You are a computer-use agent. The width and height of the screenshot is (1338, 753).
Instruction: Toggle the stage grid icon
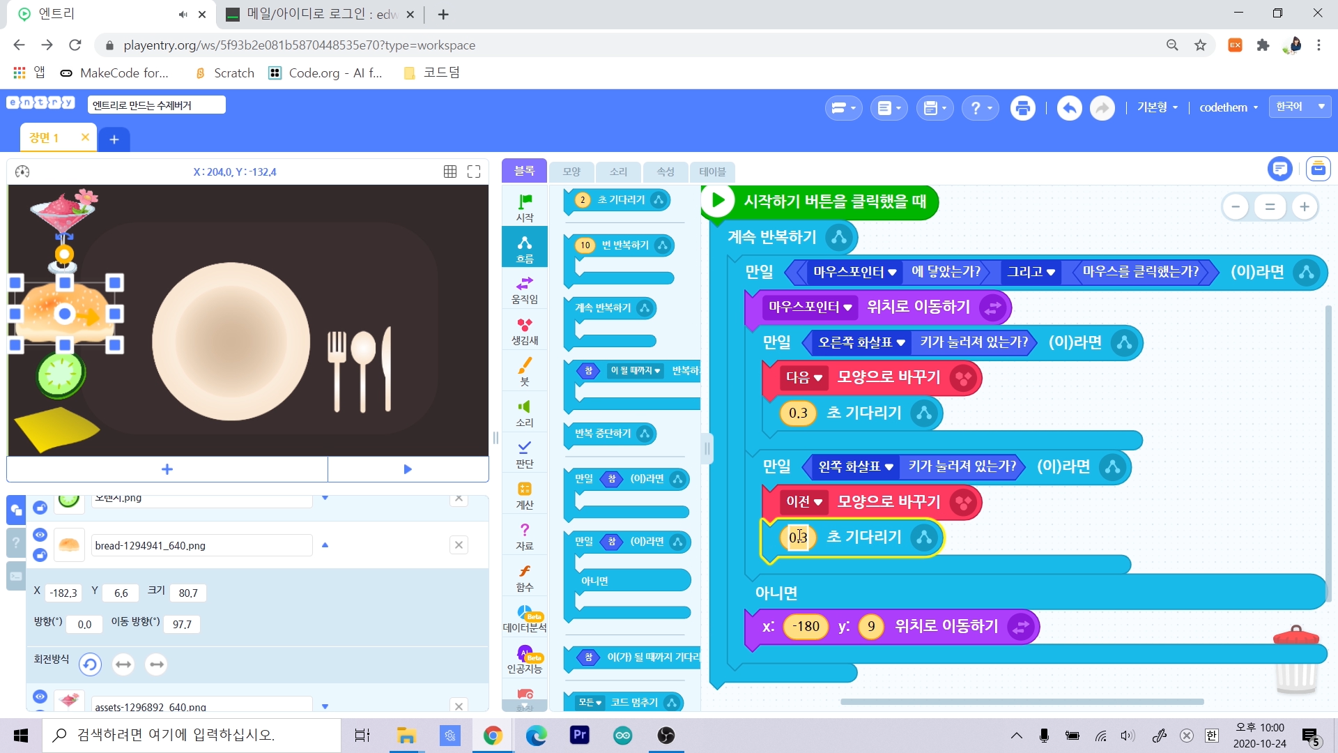pyautogui.click(x=450, y=172)
